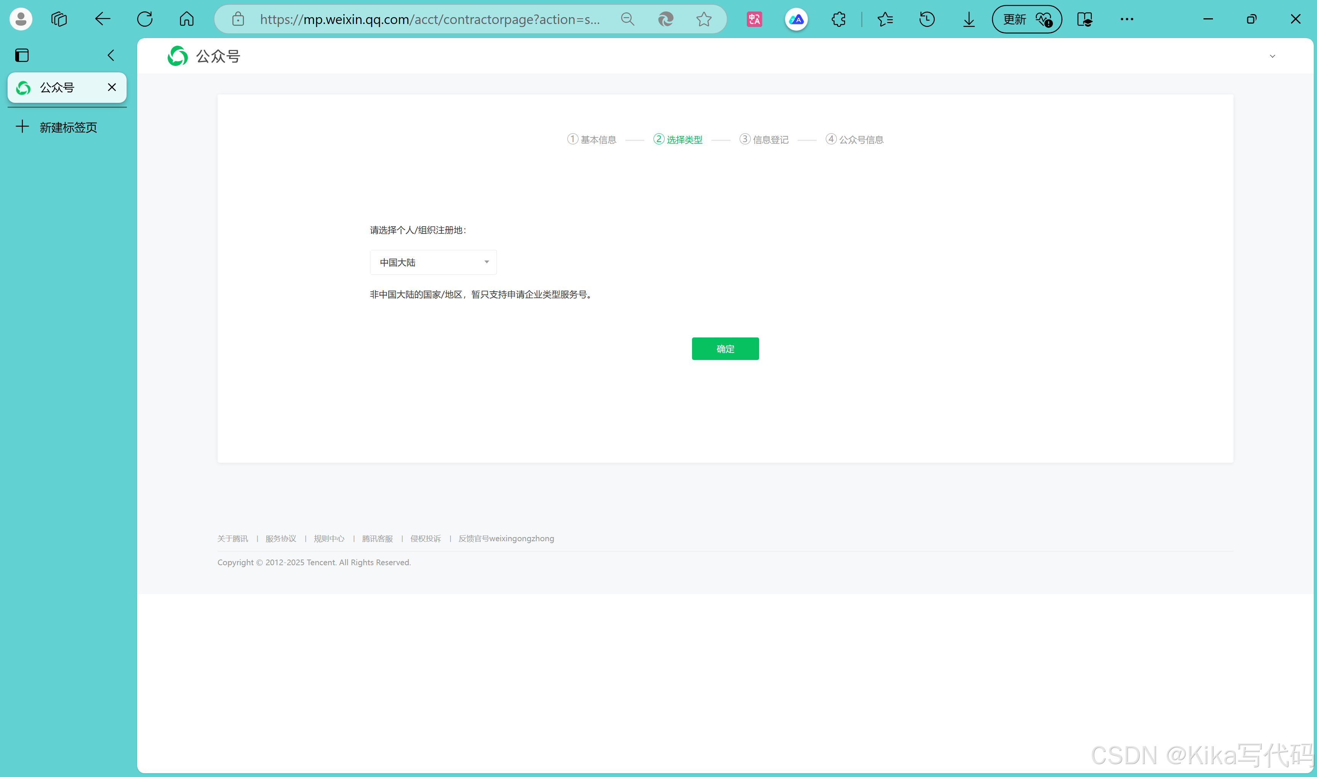Add page to favorites star icon
The height and width of the screenshot is (777, 1317).
click(x=703, y=19)
